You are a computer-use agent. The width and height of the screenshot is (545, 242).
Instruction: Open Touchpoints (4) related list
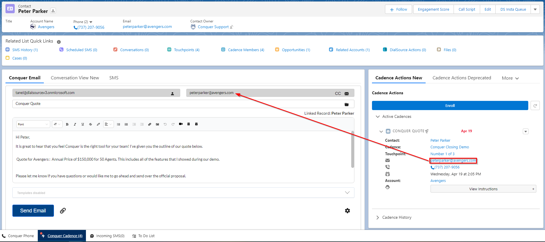coord(187,50)
